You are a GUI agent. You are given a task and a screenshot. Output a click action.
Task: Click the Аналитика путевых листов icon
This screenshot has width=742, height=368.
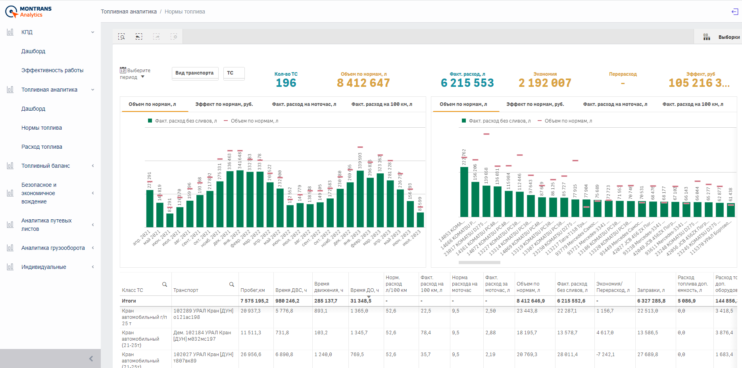click(x=10, y=225)
